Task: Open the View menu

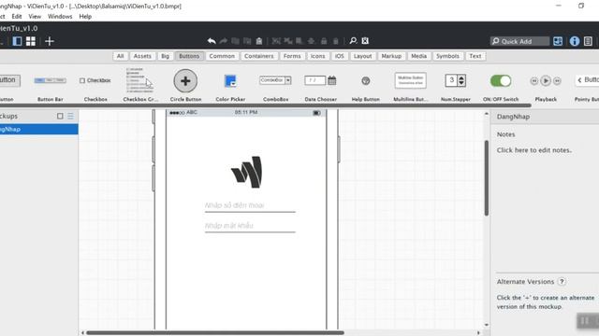Action: pos(35,17)
